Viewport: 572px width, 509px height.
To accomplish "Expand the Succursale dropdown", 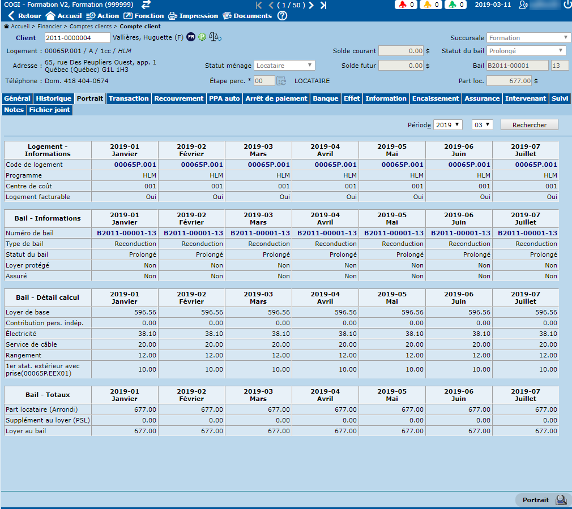I will [528, 38].
